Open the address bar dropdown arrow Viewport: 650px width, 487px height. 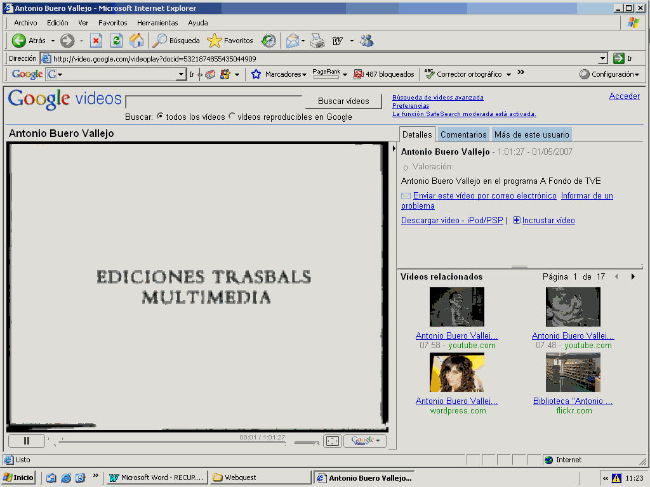click(x=603, y=58)
